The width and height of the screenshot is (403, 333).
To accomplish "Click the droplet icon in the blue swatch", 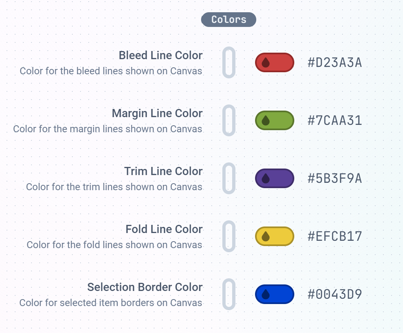I will 266,294.
